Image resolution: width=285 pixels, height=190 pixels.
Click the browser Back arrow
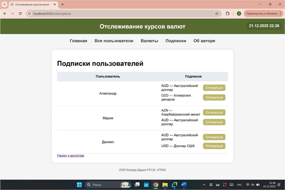[x=5, y=13]
